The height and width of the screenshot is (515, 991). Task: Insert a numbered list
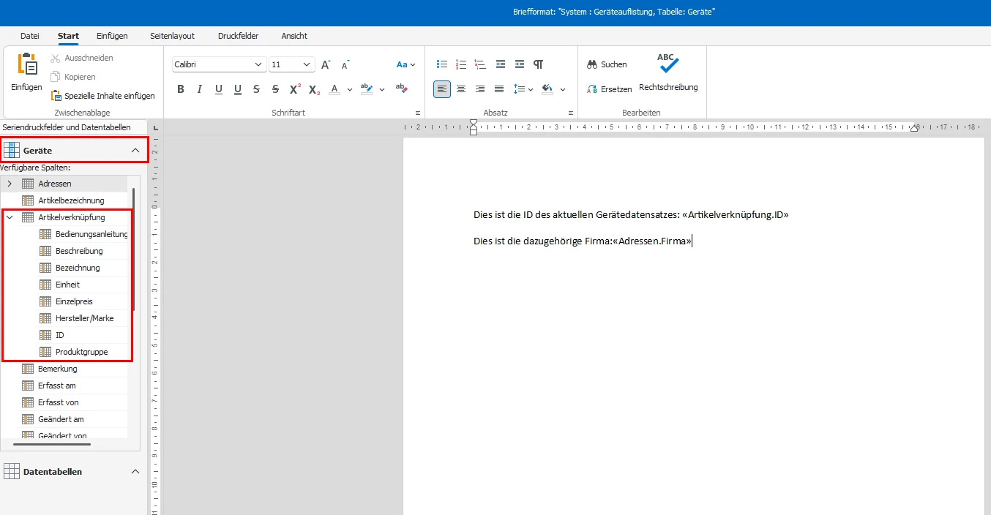click(461, 64)
